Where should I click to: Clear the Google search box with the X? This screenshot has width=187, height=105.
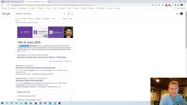[x=64, y=14]
